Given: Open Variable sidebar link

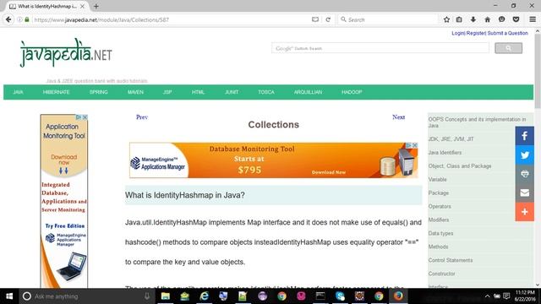Looking at the screenshot, I should (437, 179).
